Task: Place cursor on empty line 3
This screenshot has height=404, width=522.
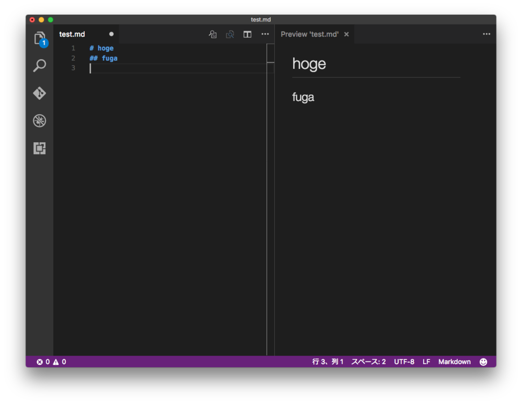Action: [178, 68]
